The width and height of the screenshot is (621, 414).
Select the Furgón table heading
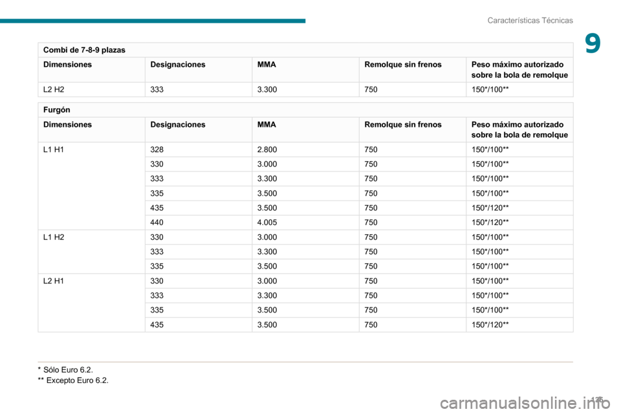(x=57, y=110)
